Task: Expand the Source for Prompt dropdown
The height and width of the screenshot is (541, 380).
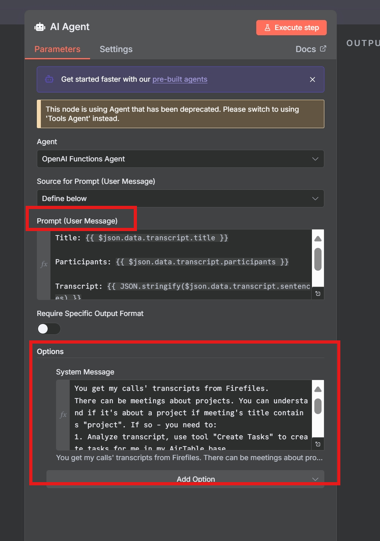Action: click(x=180, y=199)
